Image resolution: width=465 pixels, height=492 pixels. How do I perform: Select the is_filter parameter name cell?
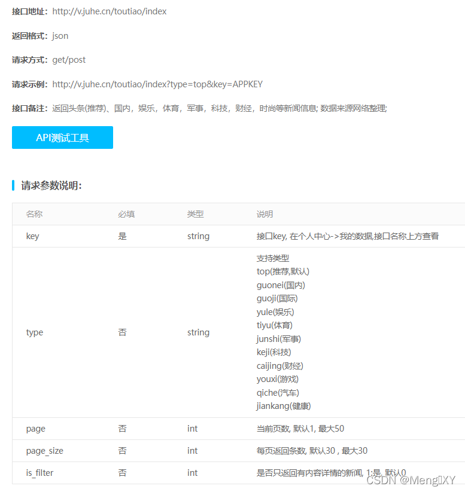39,473
